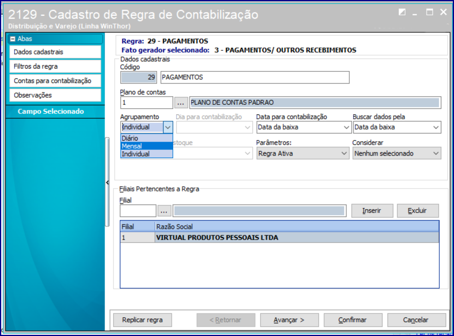Open the Filial lookup ellipsis button
Screen dimensions: 454x336
click(x=164, y=211)
